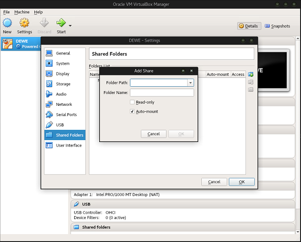The height and width of the screenshot is (242, 301).
Task: Open the Machine menu
Action: [22, 12]
